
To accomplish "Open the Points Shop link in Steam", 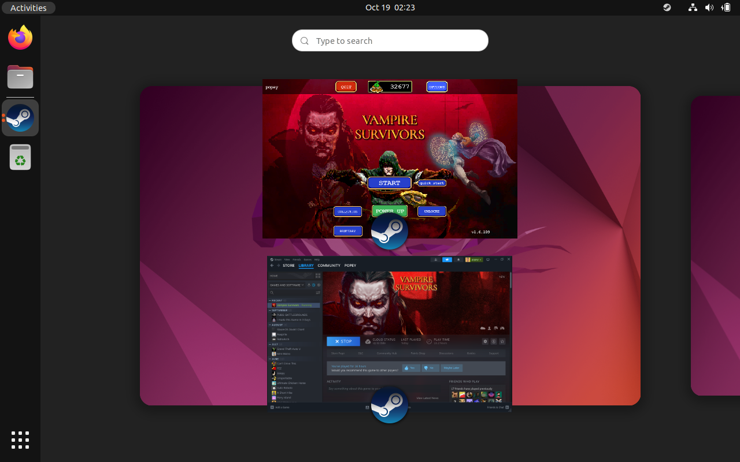I will pyautogui.click(x=418, y=353).
